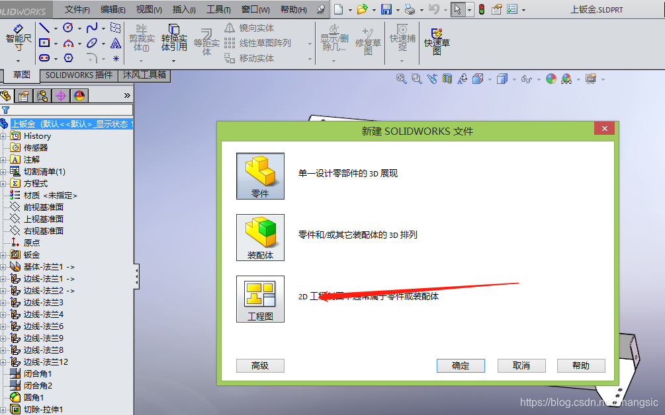The width and height of the screenshot is (665, 415).
Task: Open the 工具(T) menu
Action: (218, 9)
